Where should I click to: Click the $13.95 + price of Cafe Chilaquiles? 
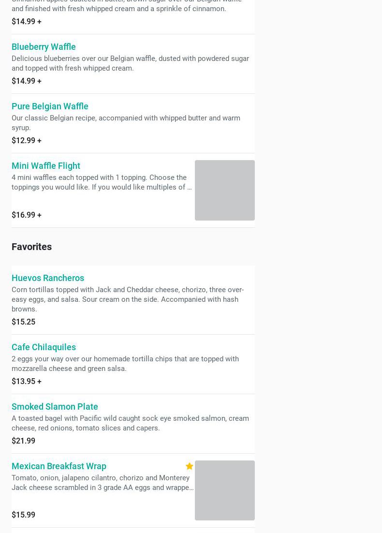pyautogui.click(x=27, y=382)
